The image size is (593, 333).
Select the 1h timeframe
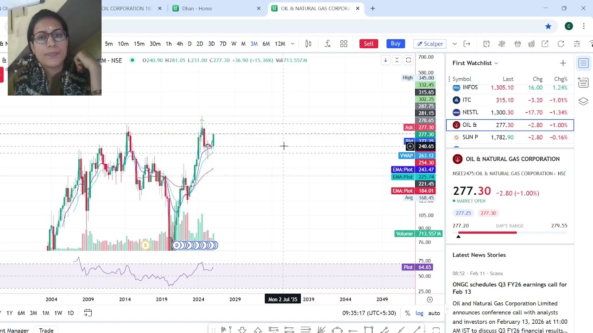tap(169, 43)
